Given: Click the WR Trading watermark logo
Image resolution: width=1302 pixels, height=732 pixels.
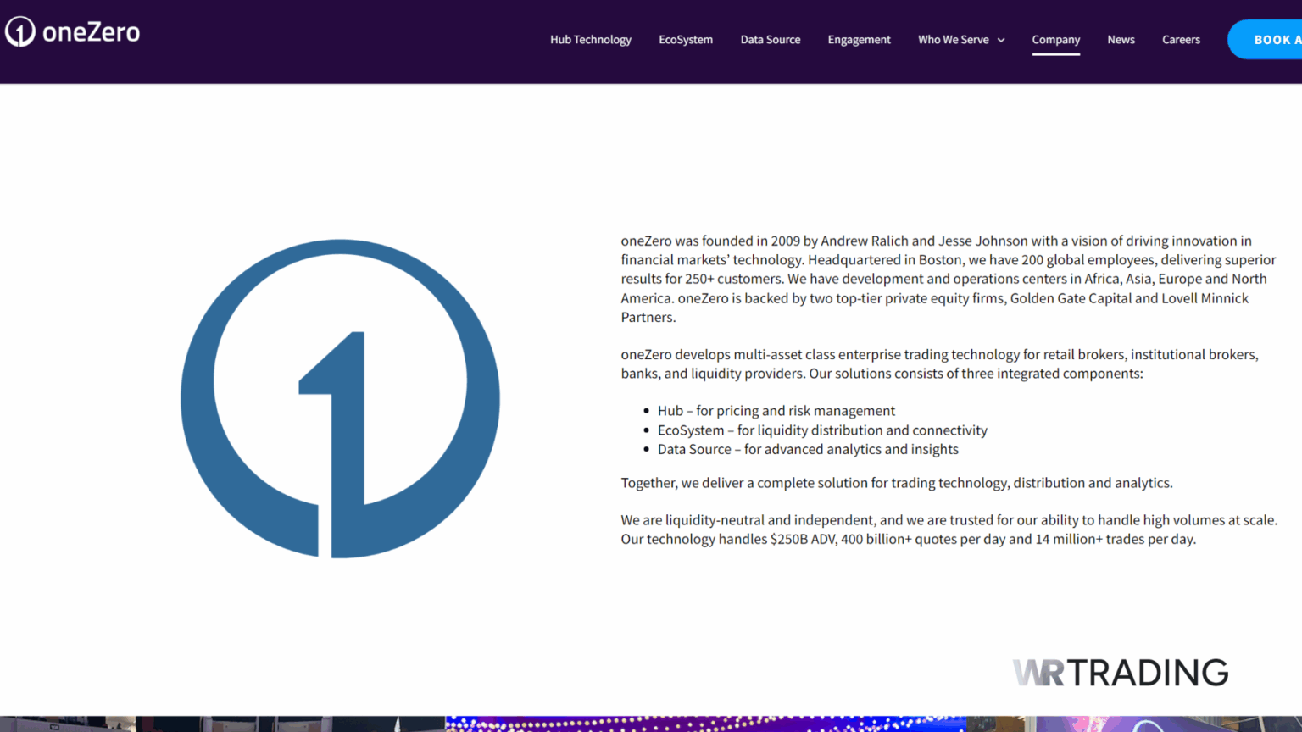Looking at the screenshot, I should coord(1120,673).
